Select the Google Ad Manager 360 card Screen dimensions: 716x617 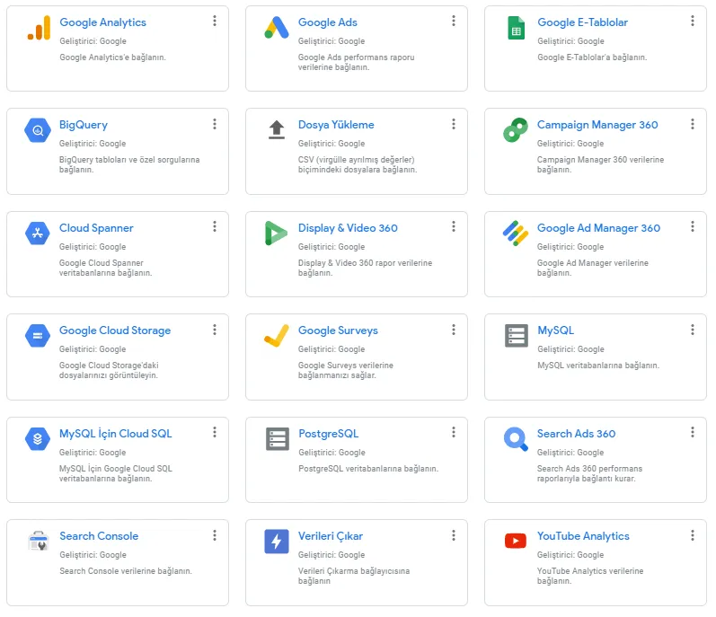pyautogui.click(x=596, y=254)
